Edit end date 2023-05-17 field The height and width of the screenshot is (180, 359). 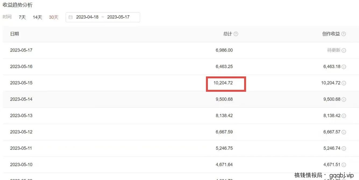pos(118,17)
